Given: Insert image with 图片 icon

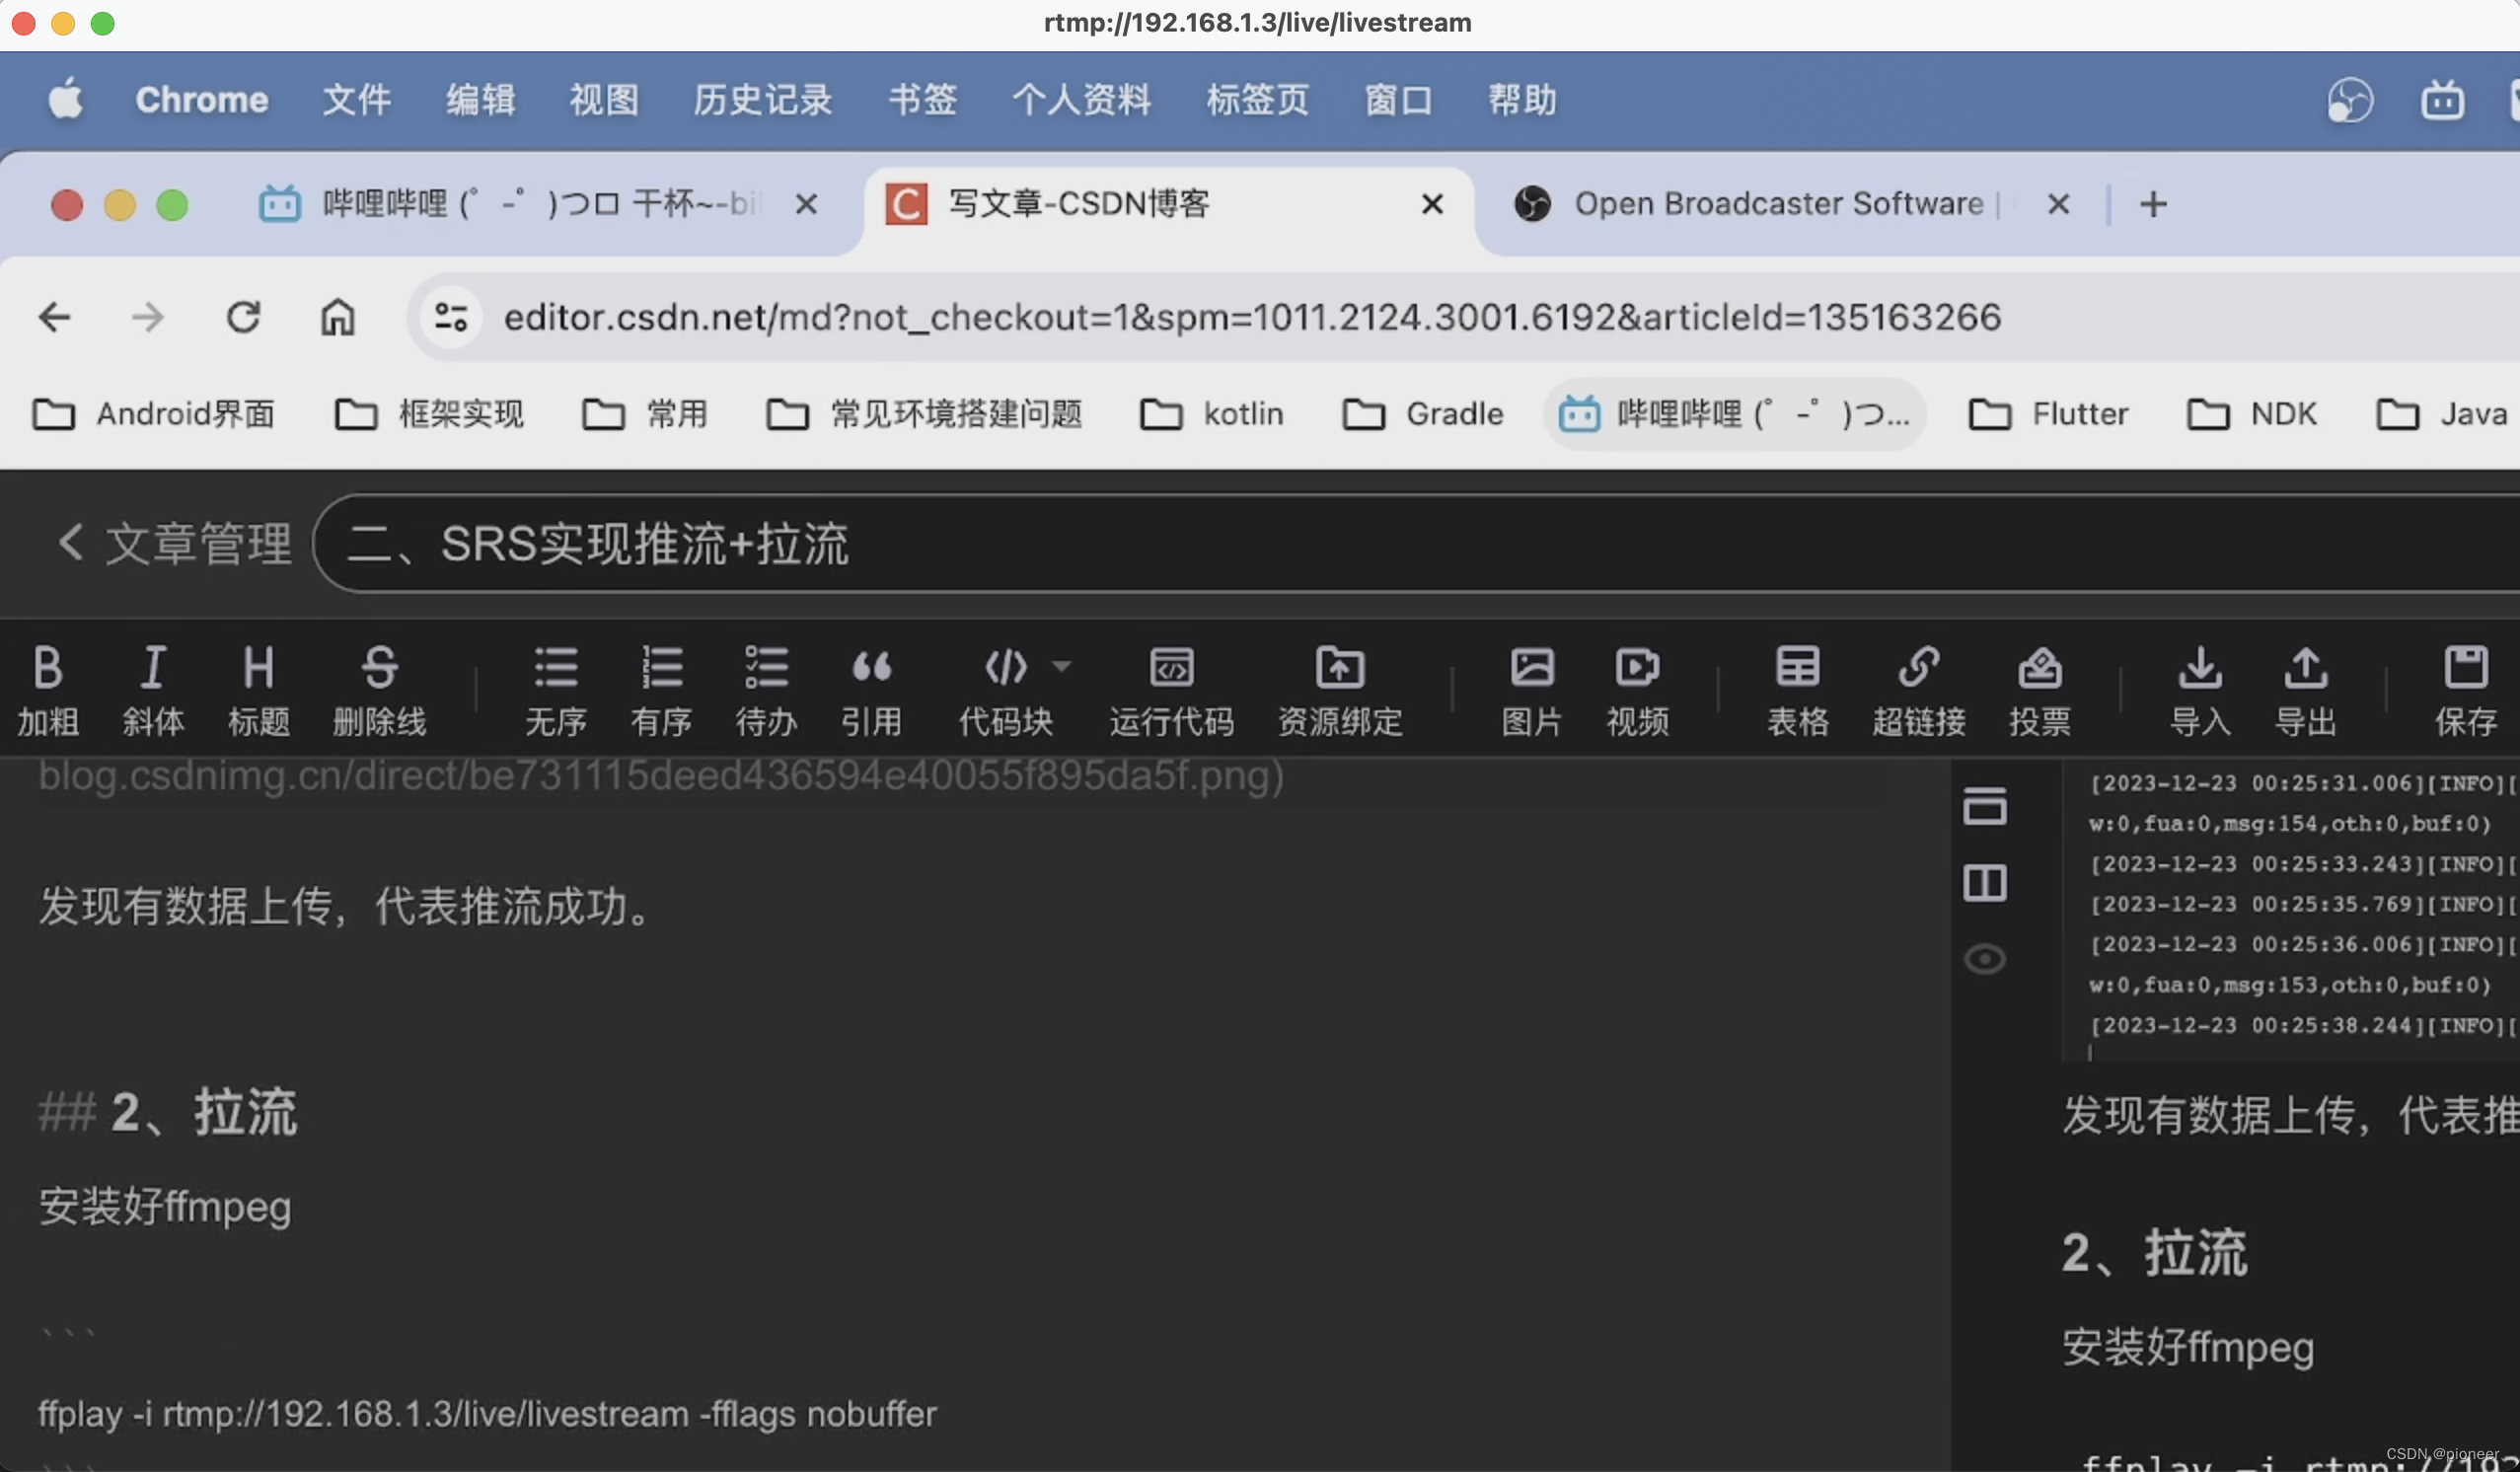Looking at the screenshot, I should (1532, 689).
